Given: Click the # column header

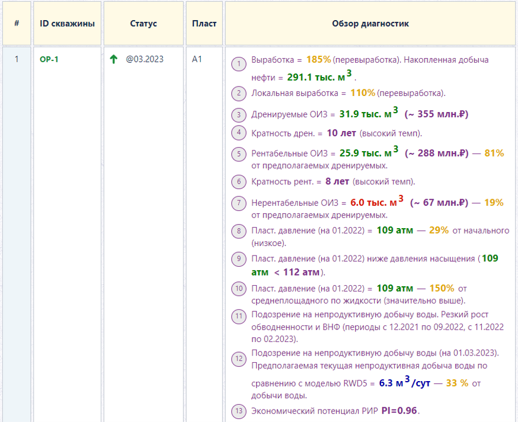Looking at the screenshot, I should pyautogui.click(x=17, y=24).
